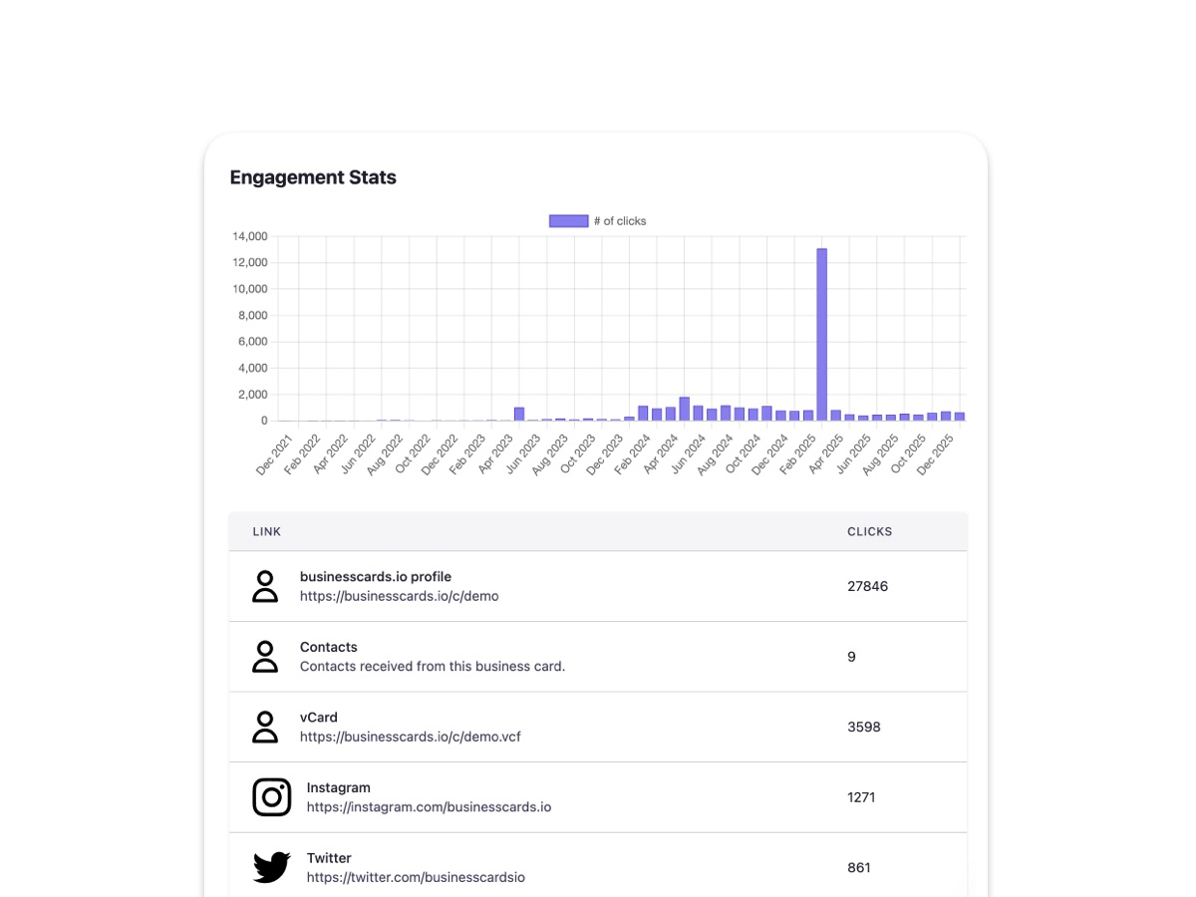Select the person icon beside businesscards.io profile
Viewport: 1196px width, 897px height.
[x=265, y=586]
